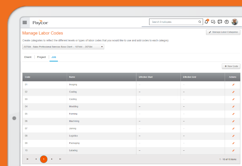Go to next page of results

click(x=52, y=159)
